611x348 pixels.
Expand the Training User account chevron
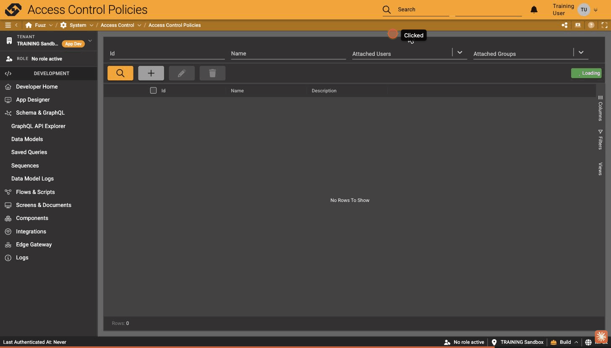click(596, 10)
